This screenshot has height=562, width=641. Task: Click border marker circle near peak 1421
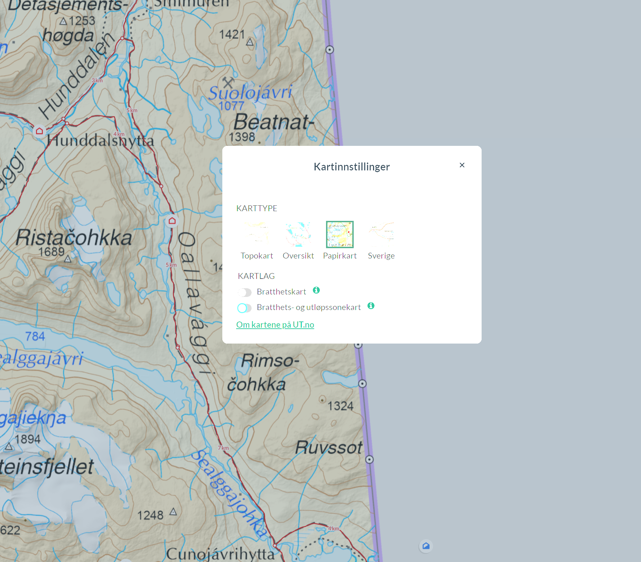click(x=329, y=50)
